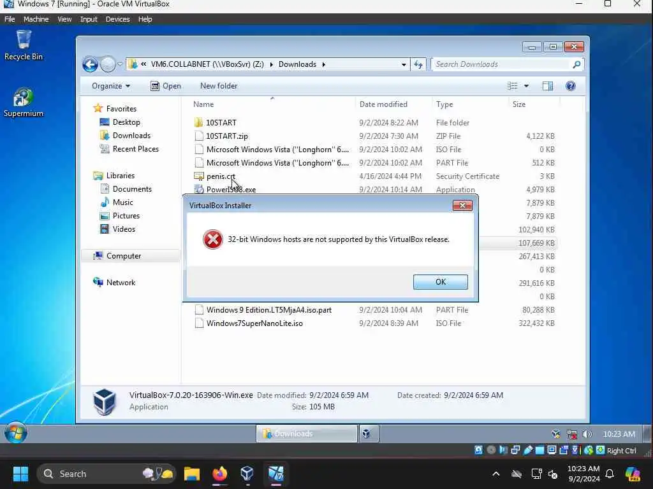This screenshot has width=653, height=489.
Task: Click the Downloads taskbar button in guest
Action: (x=307, y=434)
